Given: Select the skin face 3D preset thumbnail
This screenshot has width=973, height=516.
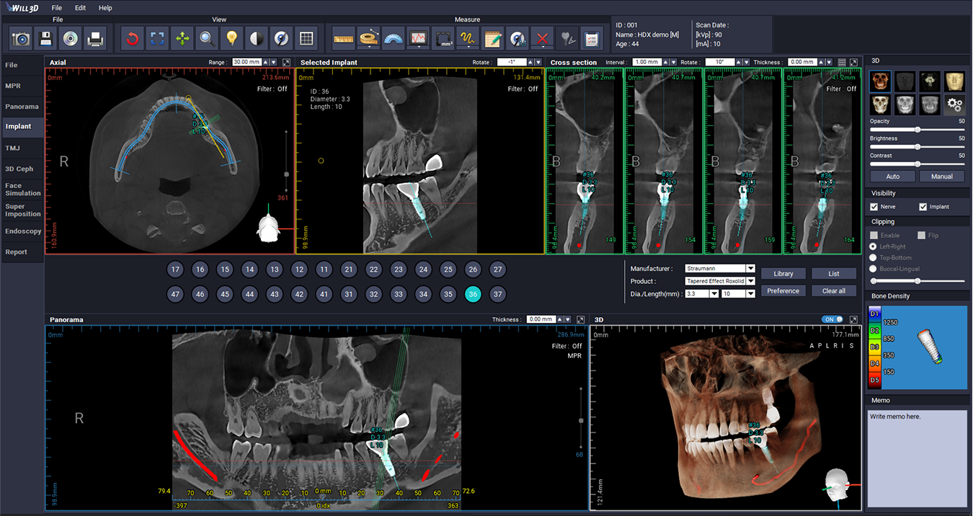Looking at the screenshot, I should [954, 81].
